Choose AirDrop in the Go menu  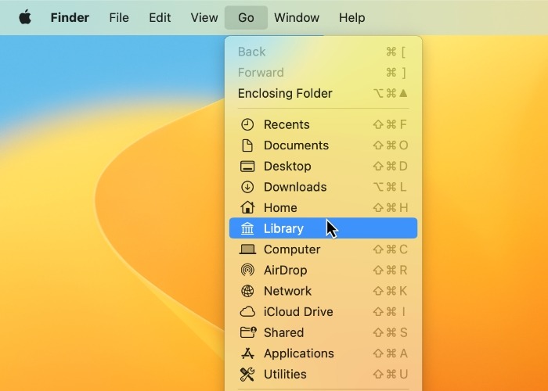(323, 271)
